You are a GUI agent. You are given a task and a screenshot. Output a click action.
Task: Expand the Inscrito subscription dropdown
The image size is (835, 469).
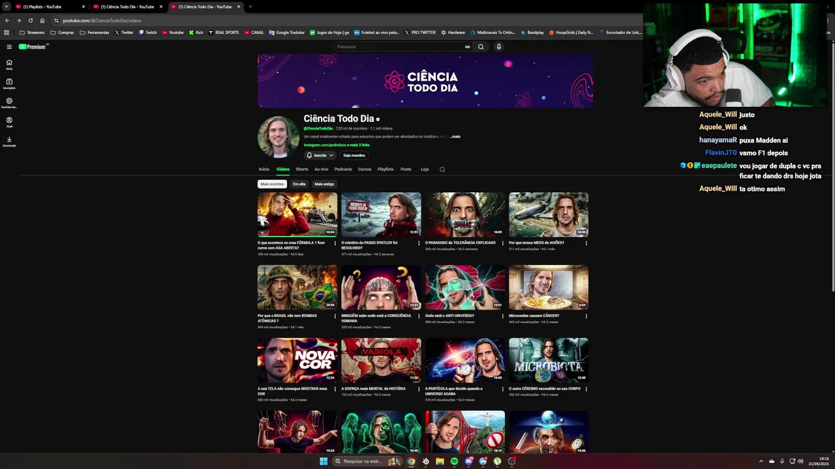pyautogui.click(x=320, y=155)
